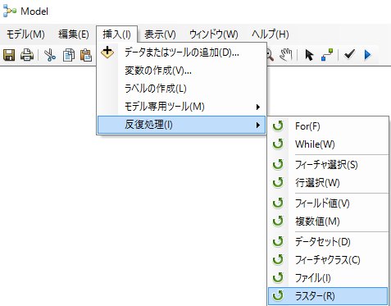Click the Cut scissors icon
Screen dimensions: 391x306
click(50, 55)
